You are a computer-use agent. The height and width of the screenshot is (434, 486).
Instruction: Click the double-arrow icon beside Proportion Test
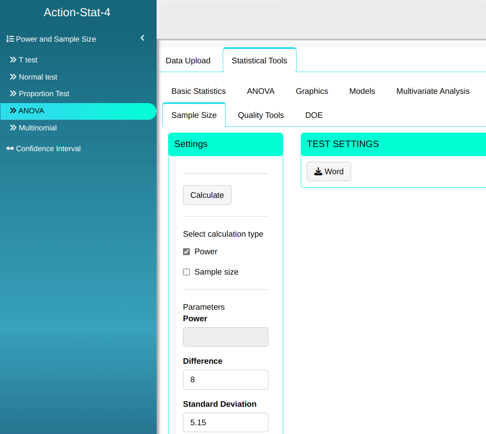(13, 94)
